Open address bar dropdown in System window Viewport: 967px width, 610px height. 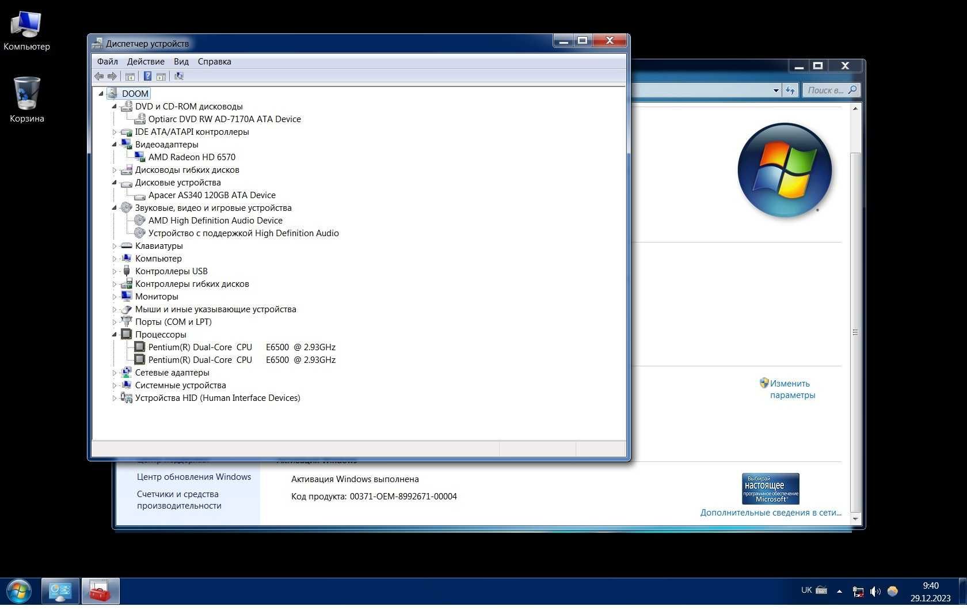click(776, 90)
